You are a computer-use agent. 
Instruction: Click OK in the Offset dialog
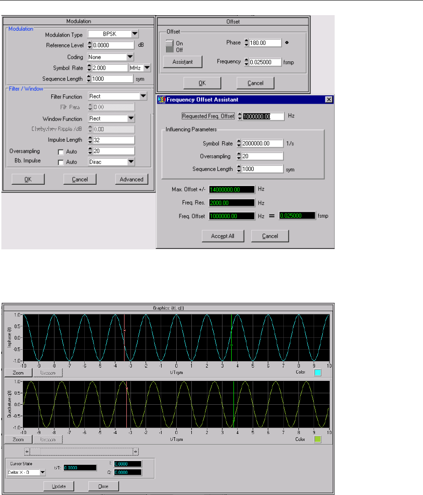[x=202, y=83]
